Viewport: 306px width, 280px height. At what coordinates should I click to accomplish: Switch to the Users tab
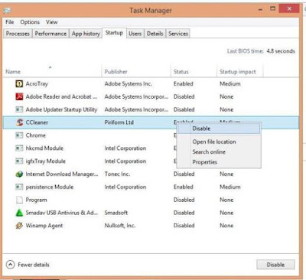tap(135, 34)
